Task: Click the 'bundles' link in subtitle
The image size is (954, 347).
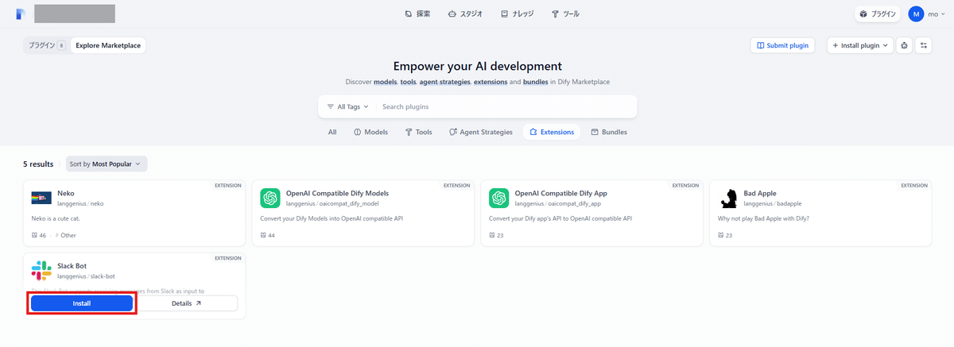Action: 535,82
